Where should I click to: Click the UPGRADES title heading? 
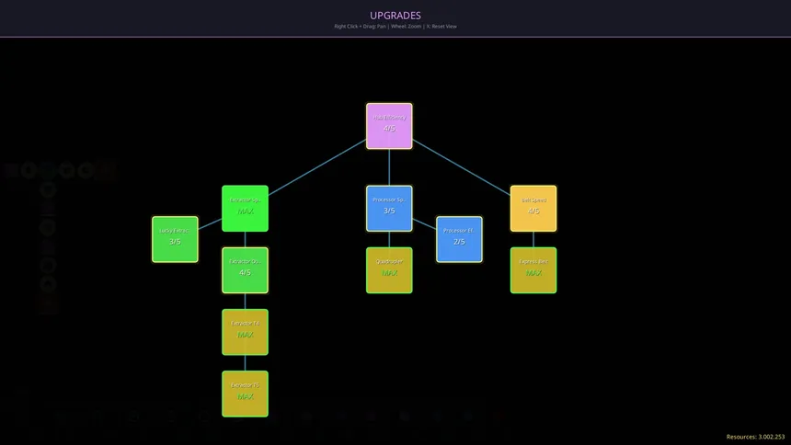pyautogui.click(x=395, y=15)
